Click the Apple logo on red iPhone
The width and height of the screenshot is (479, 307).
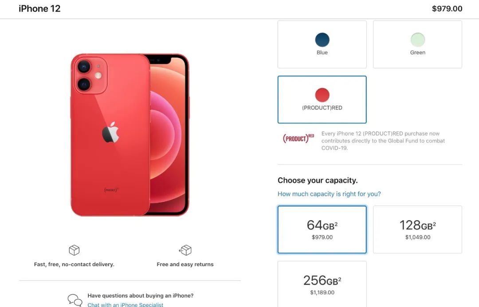(x=110, y=132)
